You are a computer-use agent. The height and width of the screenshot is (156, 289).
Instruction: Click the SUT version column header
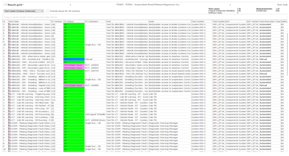253,21
